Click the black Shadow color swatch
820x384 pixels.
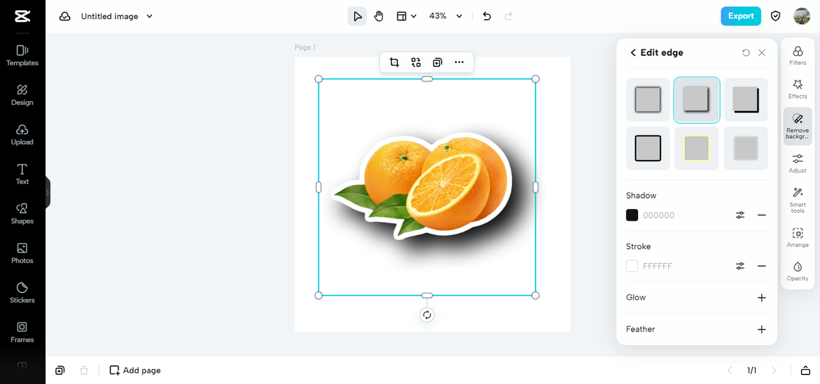click(x=632, y=215)
